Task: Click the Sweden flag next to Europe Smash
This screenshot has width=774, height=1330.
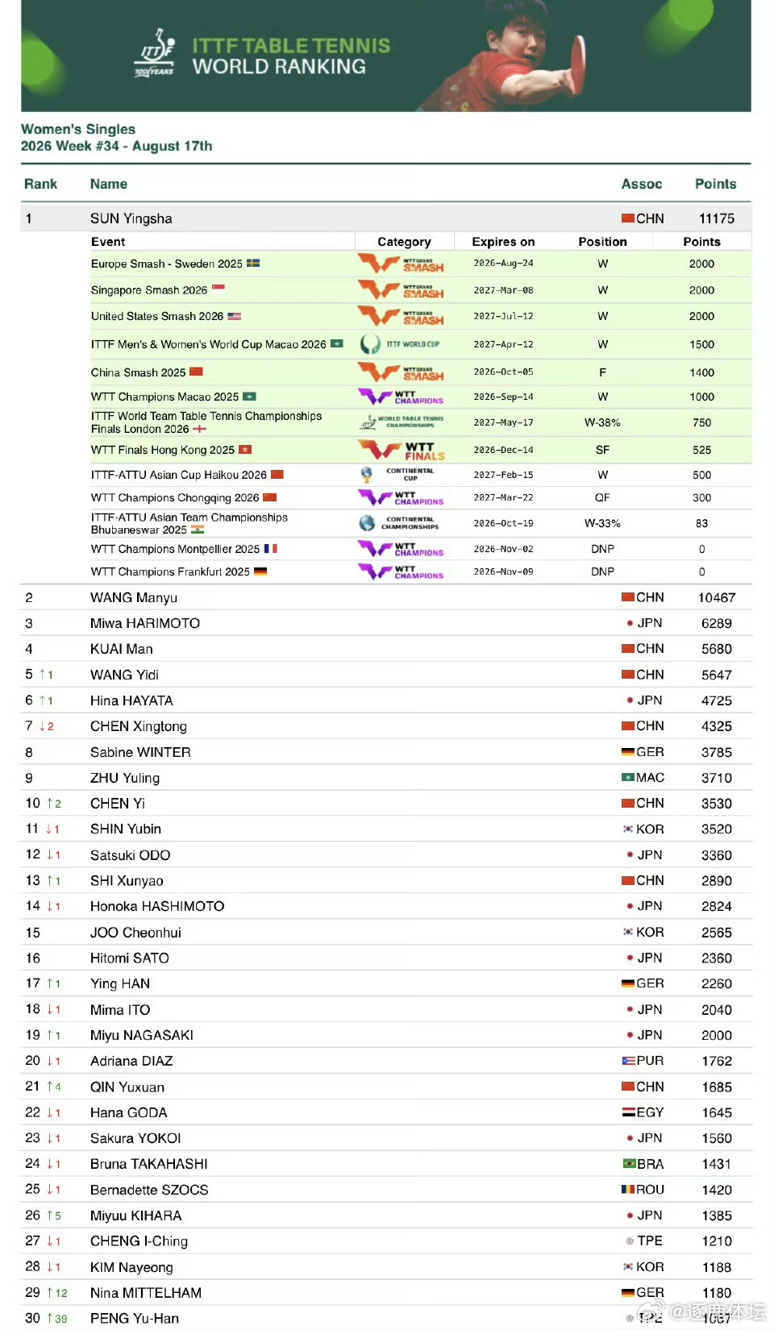Action: pyautogui.click(x=253, y=264)
